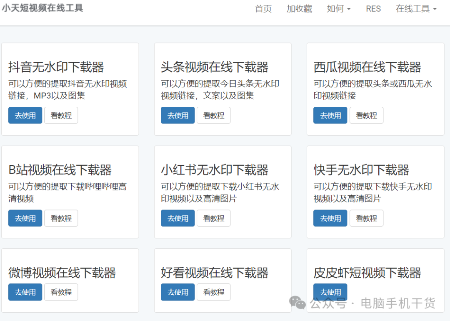The width and height of the screenshot is (450, 321).
Task: Select the 头条视频在线下载器 card title
Action: (x=215, y=67)
